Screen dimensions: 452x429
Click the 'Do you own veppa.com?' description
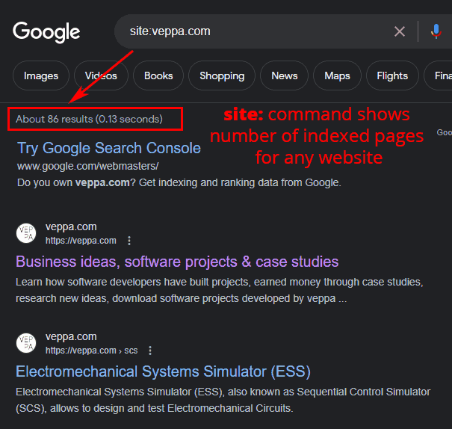(179, 183)
